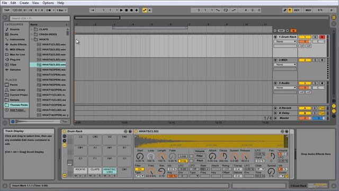
Task: Select the HIHAT1(CLSD).wav file
Action: point(54,45)
